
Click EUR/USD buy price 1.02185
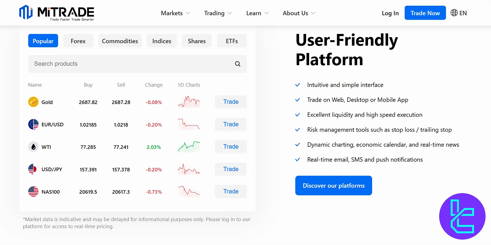(x=88, y=125)
